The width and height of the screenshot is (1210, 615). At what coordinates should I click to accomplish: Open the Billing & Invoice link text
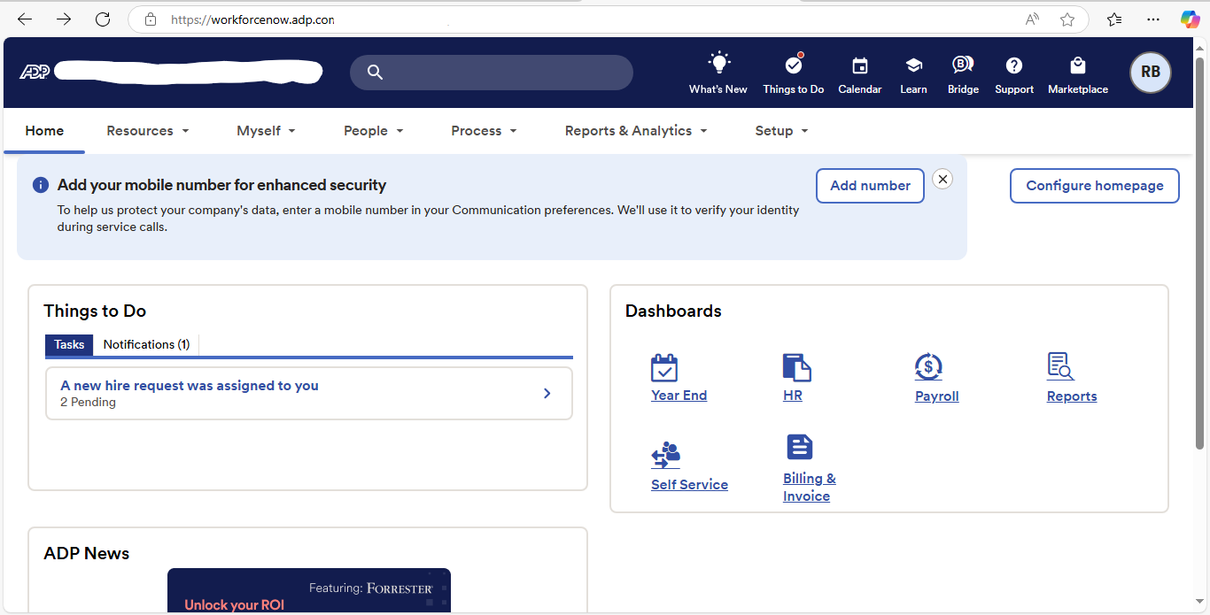pos(810,488)
